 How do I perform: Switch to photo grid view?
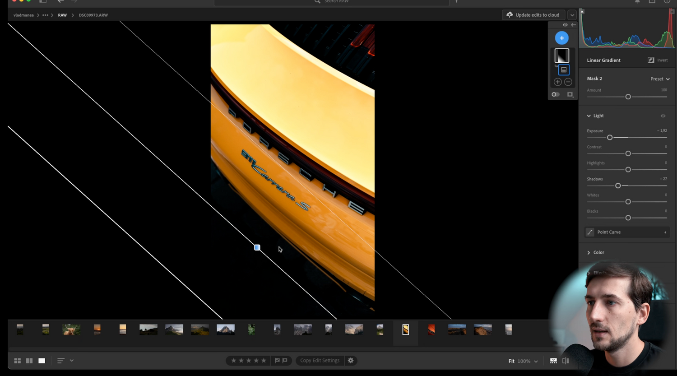[18, 361]
